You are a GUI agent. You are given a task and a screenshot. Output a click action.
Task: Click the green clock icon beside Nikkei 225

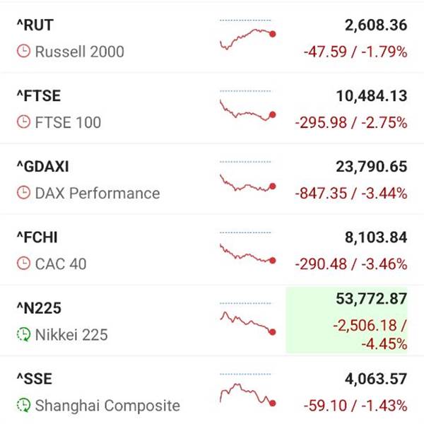(x=23, y=334)
